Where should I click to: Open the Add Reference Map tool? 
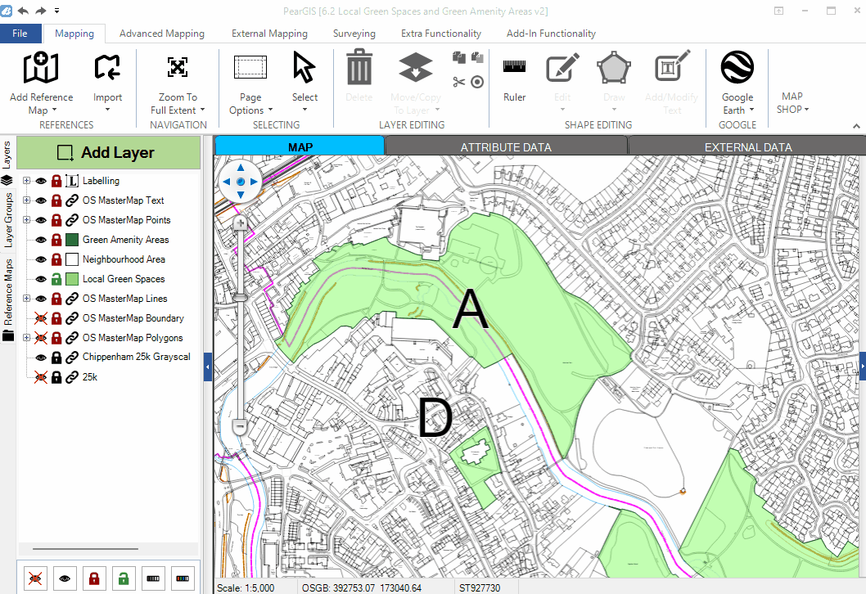pyautogui.click(x=41, y=83)
